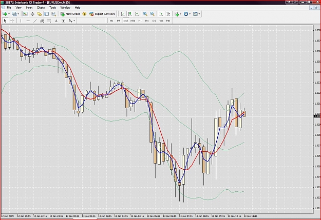Select the Text Label tool
The width and height of the screenshot is (321, 220).
[64, 21]
